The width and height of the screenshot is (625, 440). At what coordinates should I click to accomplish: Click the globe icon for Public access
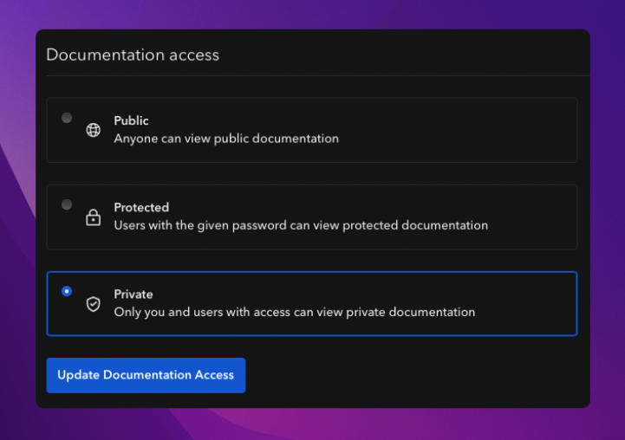click(94, 130)
